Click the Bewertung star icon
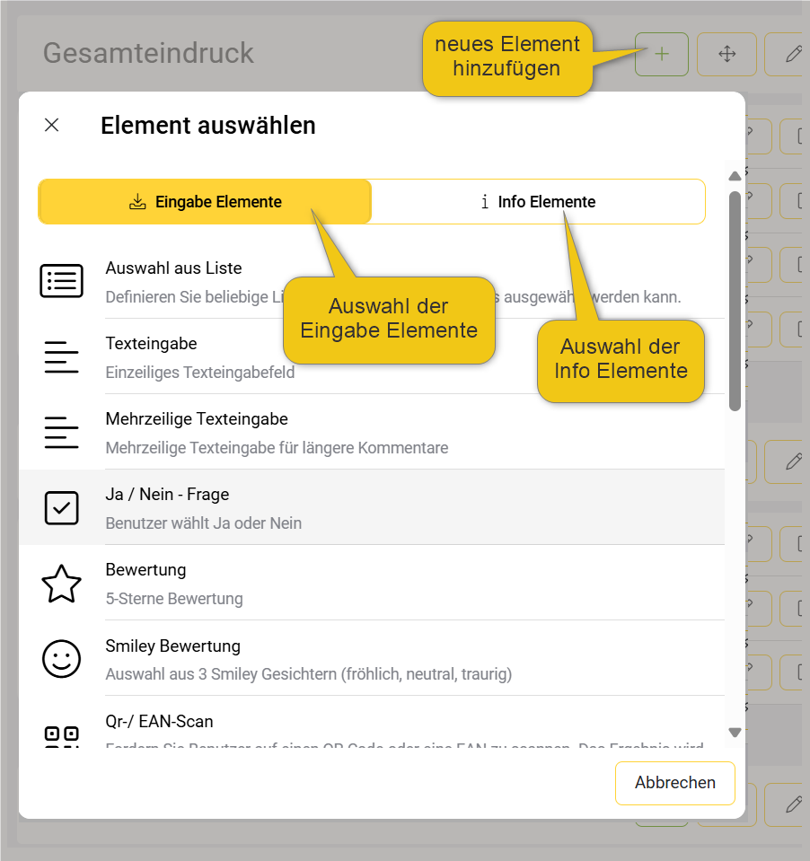810x861 pixels. tap(61, 584)
